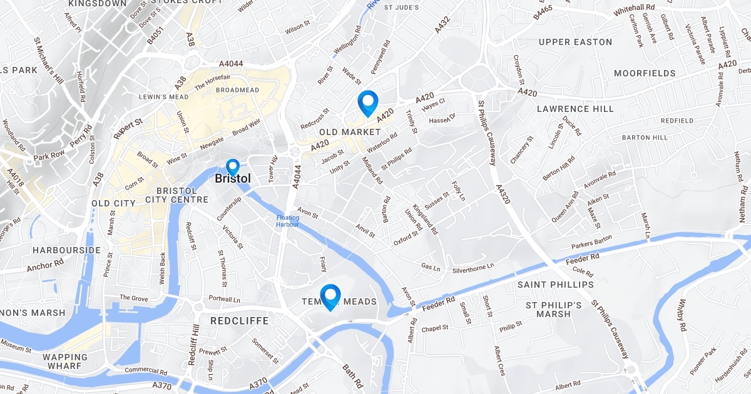Click the Moorfields district label

pyautogui.click(x=645, y=73)
